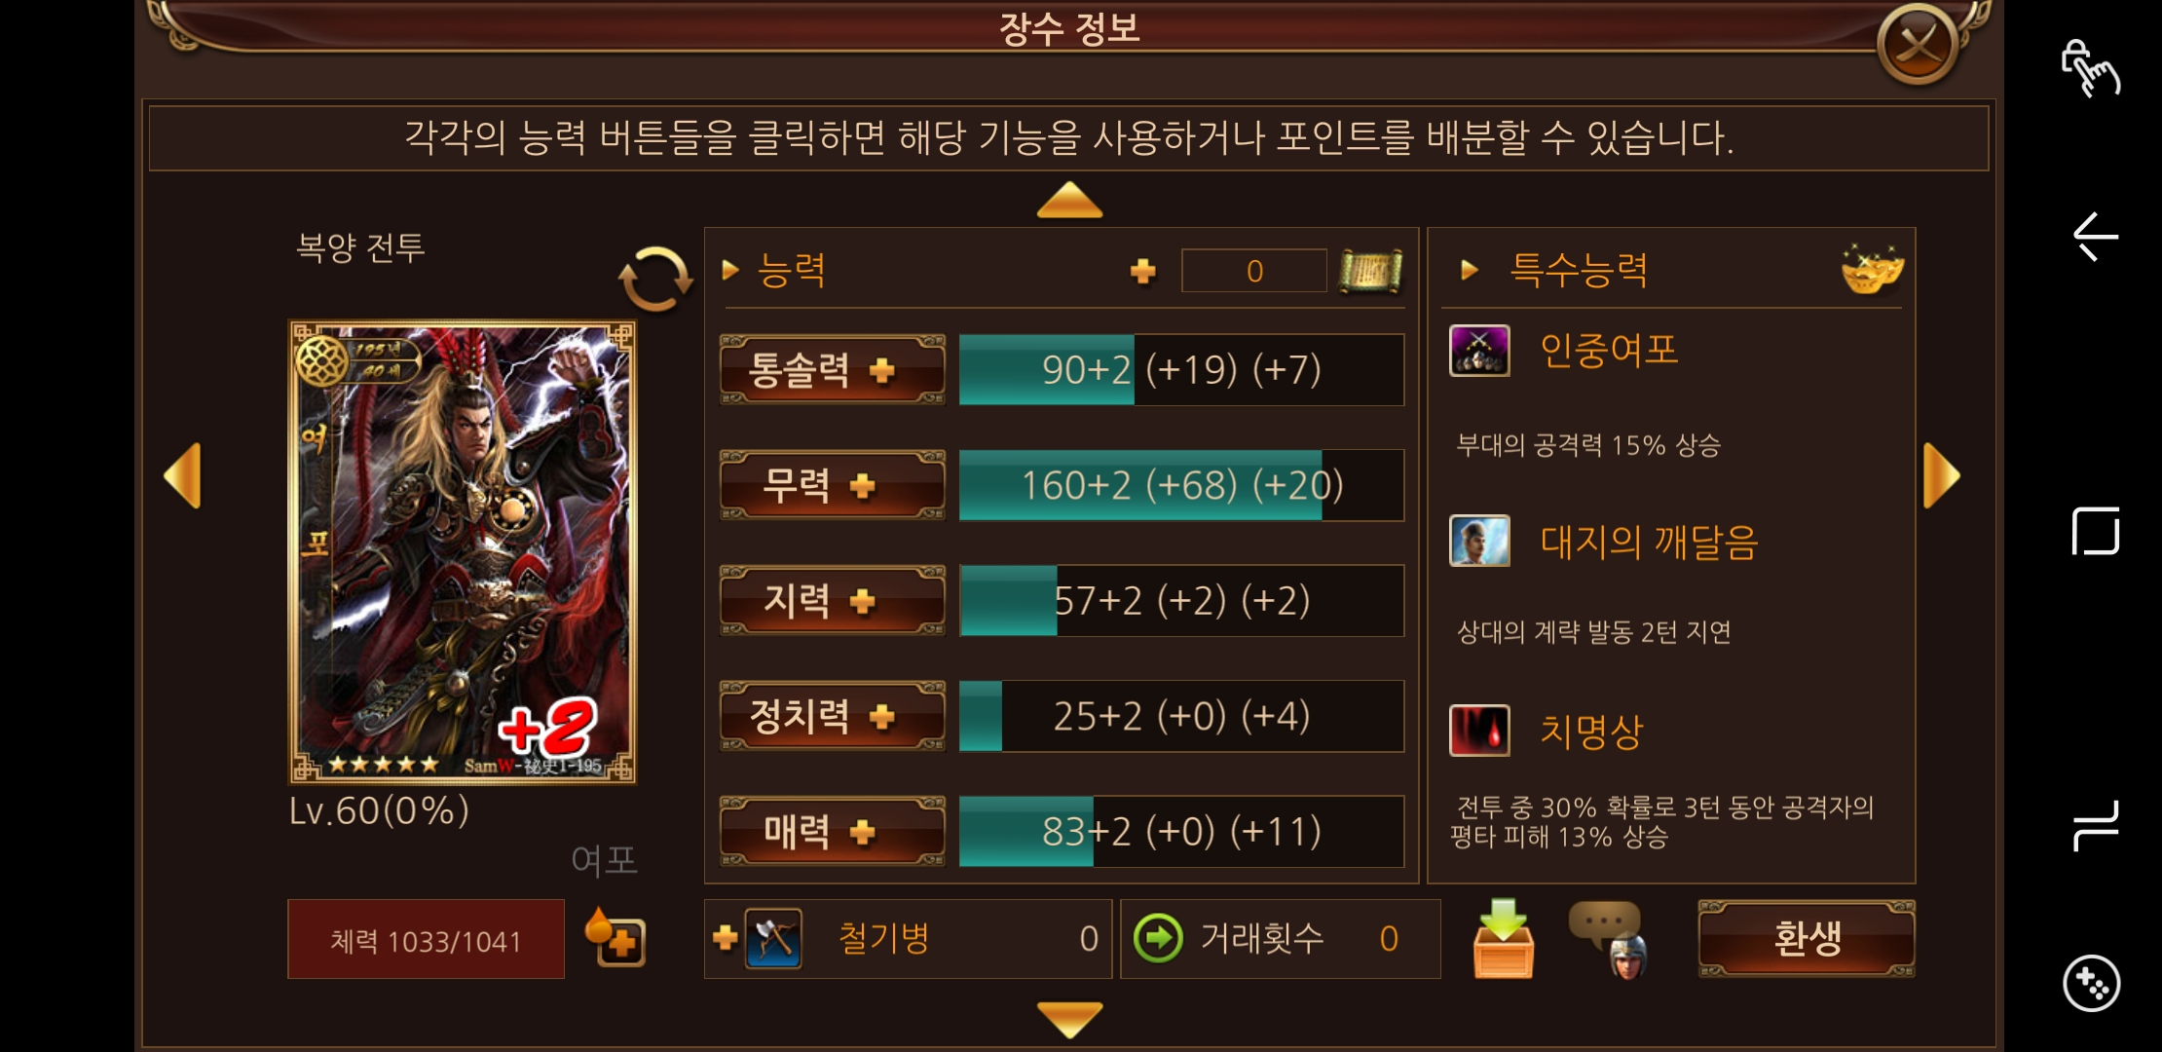The width and height of the screenshot is (2162, 1052).
Task: Click the 철기병 troop type icon
Action: [x=773, y=939]
